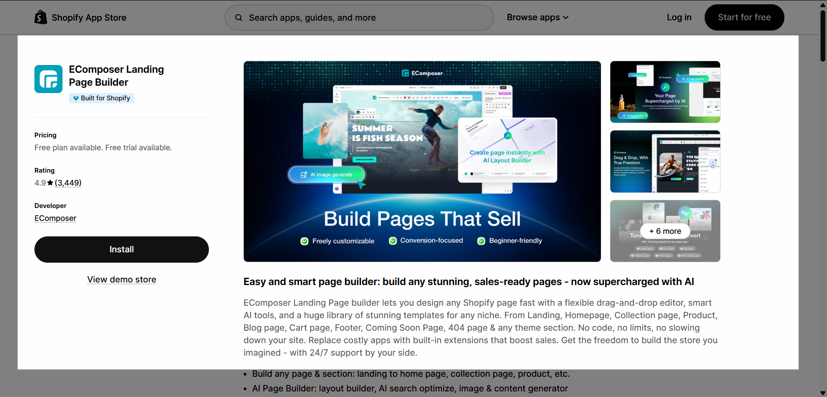
Task: Click the Beginner-friendly checkmark icon
Action: [481, 241]
